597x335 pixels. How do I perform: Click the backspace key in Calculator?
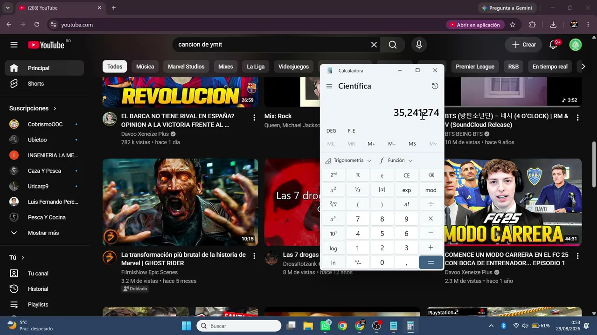click(x=431, y=175)
